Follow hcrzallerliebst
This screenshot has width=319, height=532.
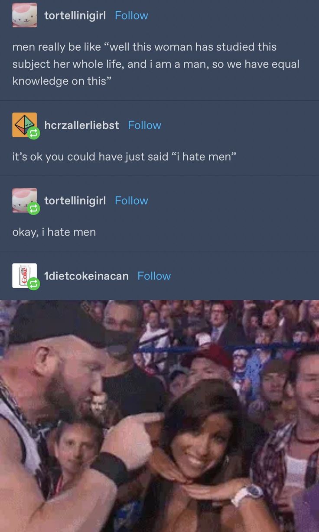click(144, 125)
